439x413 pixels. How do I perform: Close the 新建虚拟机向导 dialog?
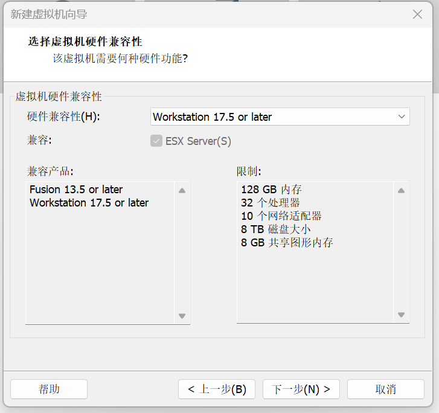tap(417, 14)
